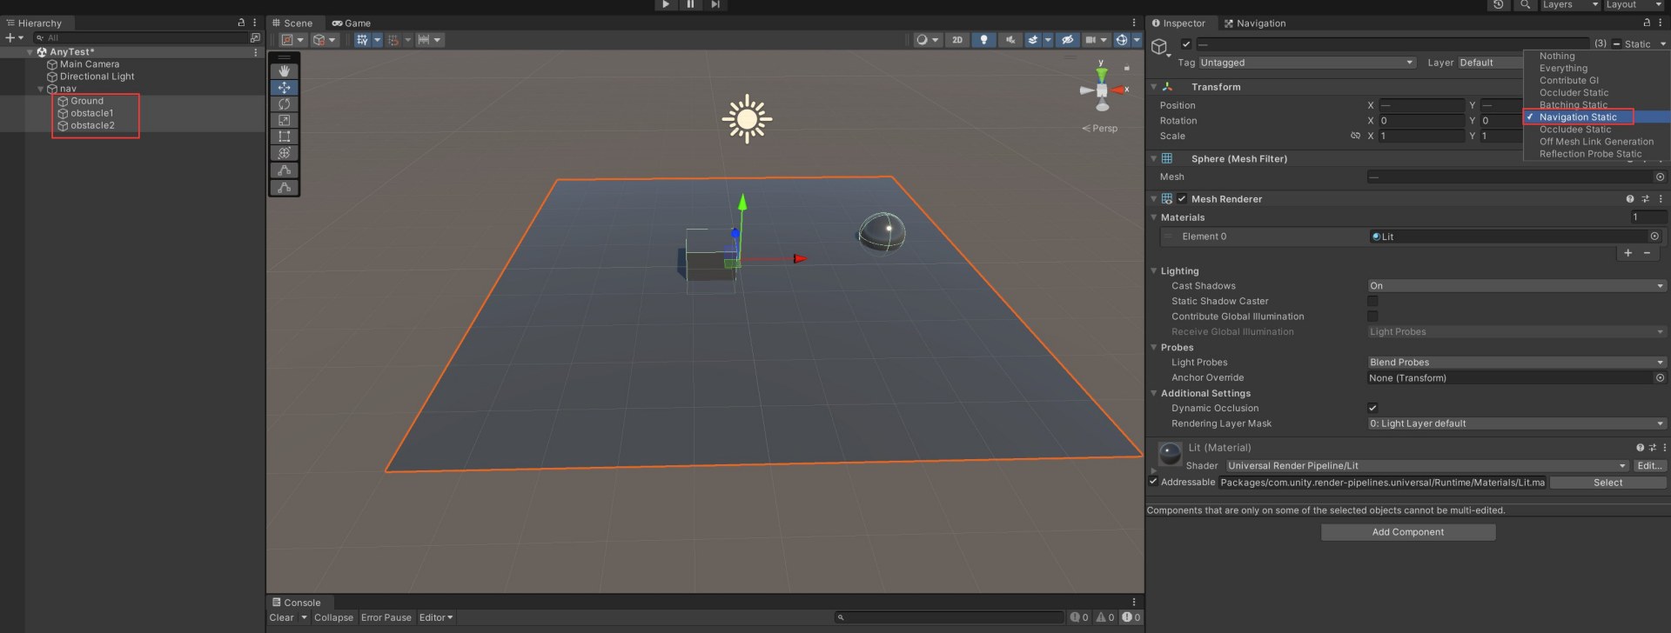This screenshot has height=633, width=1671.
Task: Toggle the Dynamic Occlusion checkbox
Action: pyautogui.click(x=1372, y=408)
